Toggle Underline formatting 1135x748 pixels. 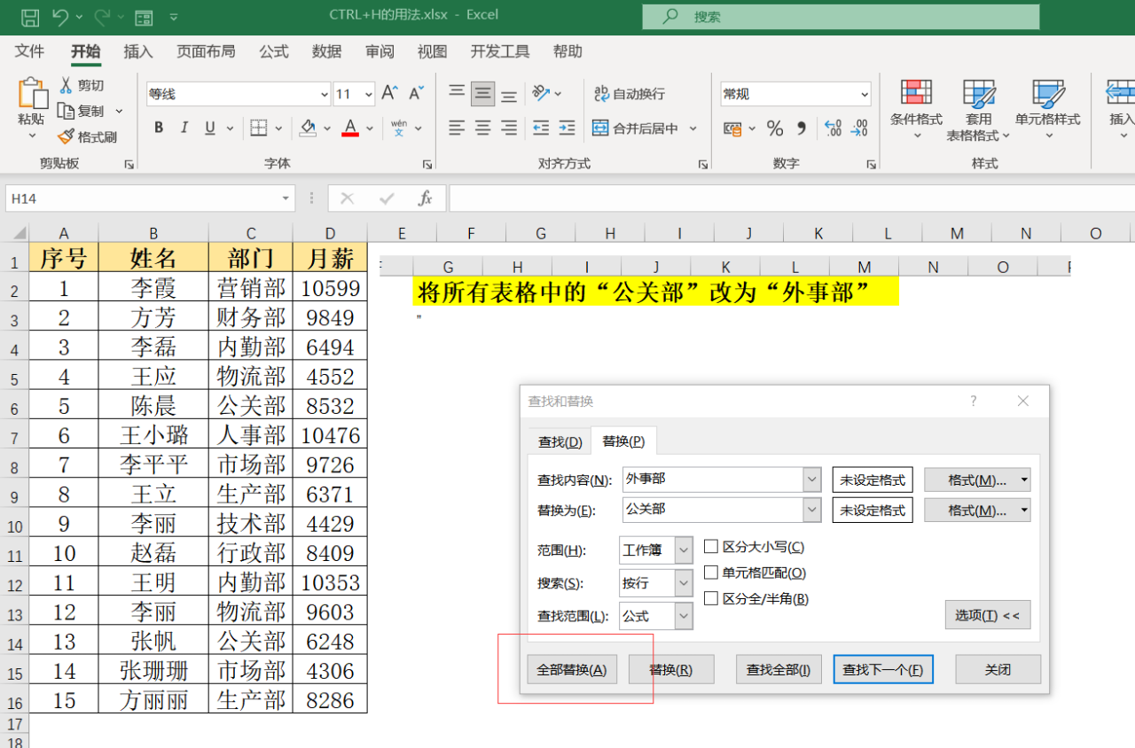pos(210,128)
